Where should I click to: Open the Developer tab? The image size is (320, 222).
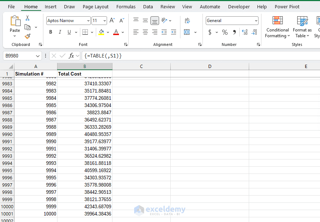click(239, 7)
